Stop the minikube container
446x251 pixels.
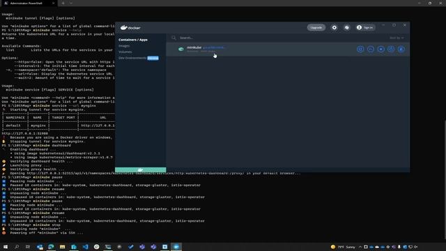click(x=381, y=50)
